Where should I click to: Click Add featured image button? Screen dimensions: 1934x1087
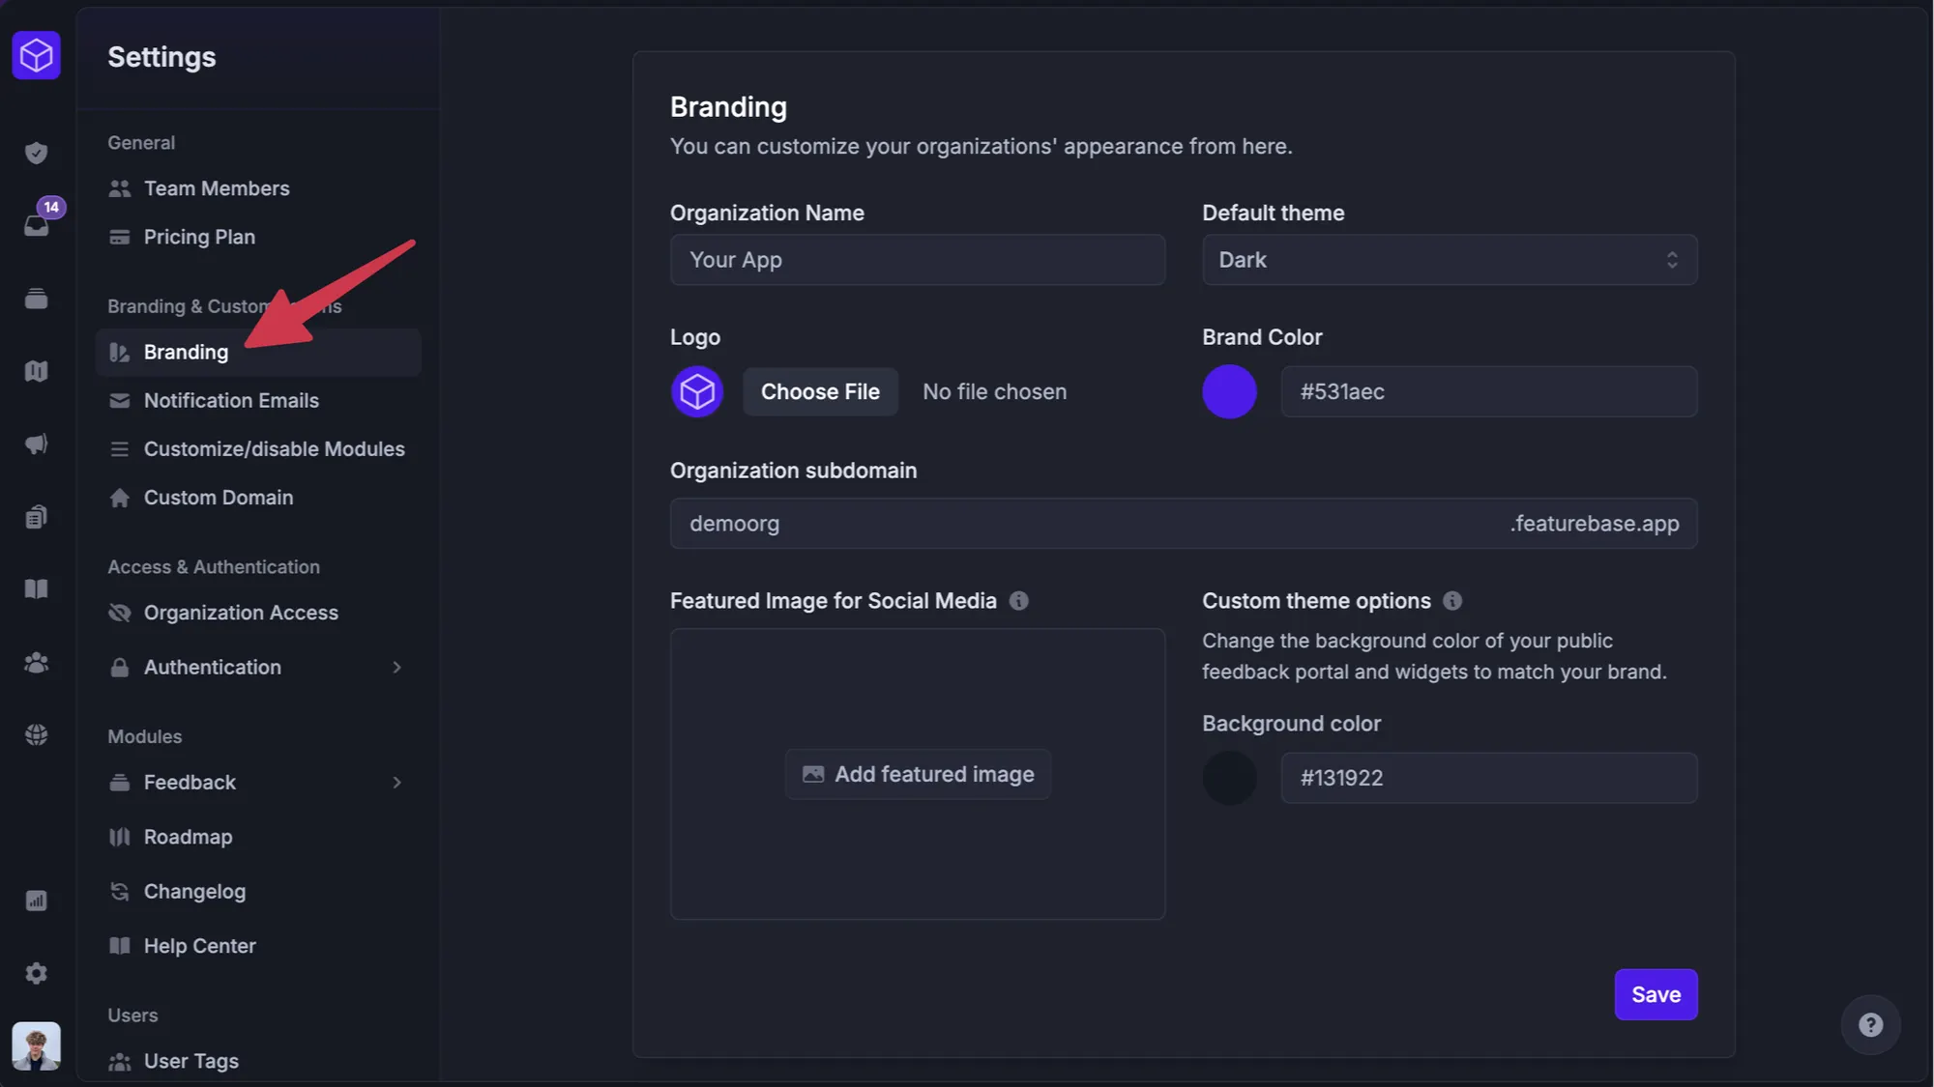pyautogui.click(x=918, y=774)
